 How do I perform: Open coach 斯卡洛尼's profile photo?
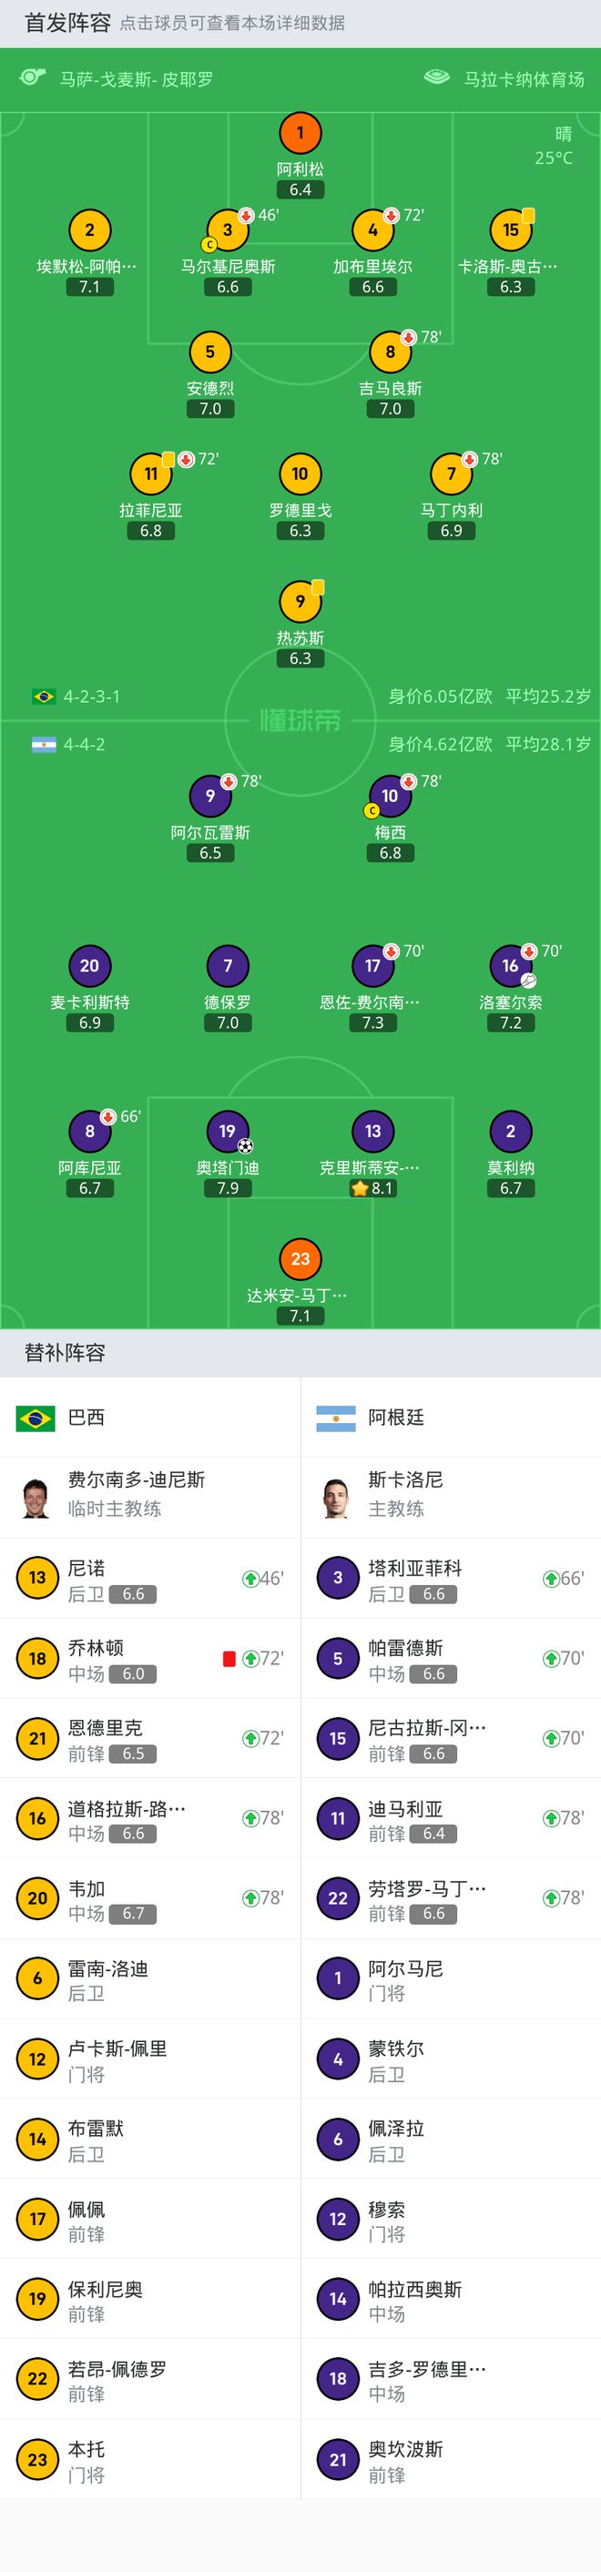(x=338, y=1499)
